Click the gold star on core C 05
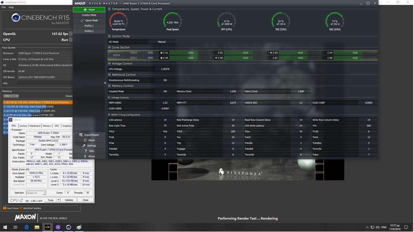Viewport: 414px width, 232px height. 161,58
